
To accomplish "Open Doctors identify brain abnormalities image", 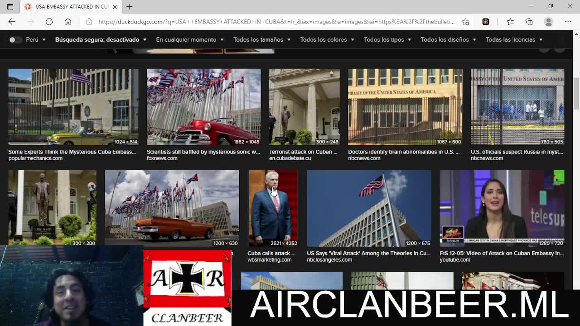I will (405, 107).
